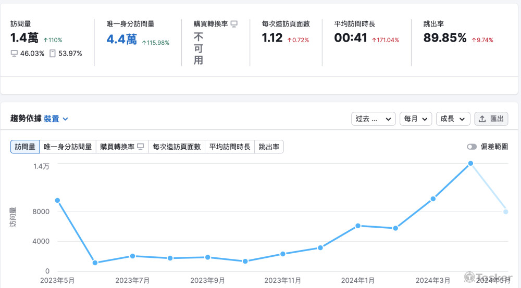Switch to the 唯一身分訪問量 tab
The image size is (521, 288).
click(68, 147)
